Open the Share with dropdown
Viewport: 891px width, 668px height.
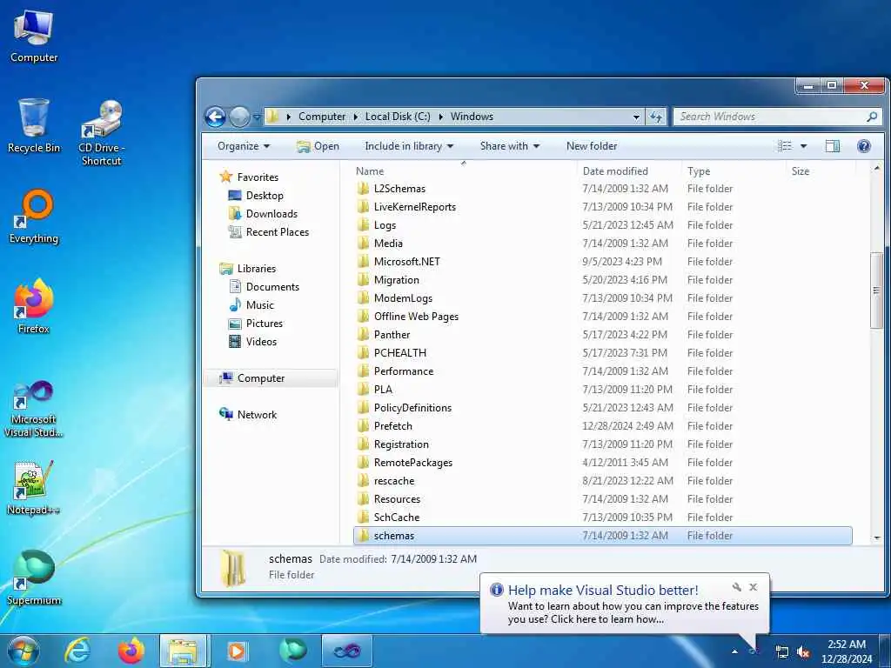point(509,146)
